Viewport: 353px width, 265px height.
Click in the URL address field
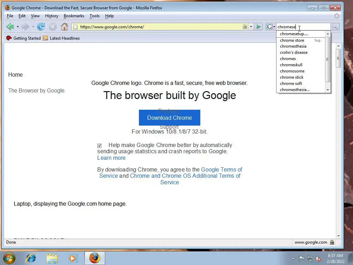[160, 27]
